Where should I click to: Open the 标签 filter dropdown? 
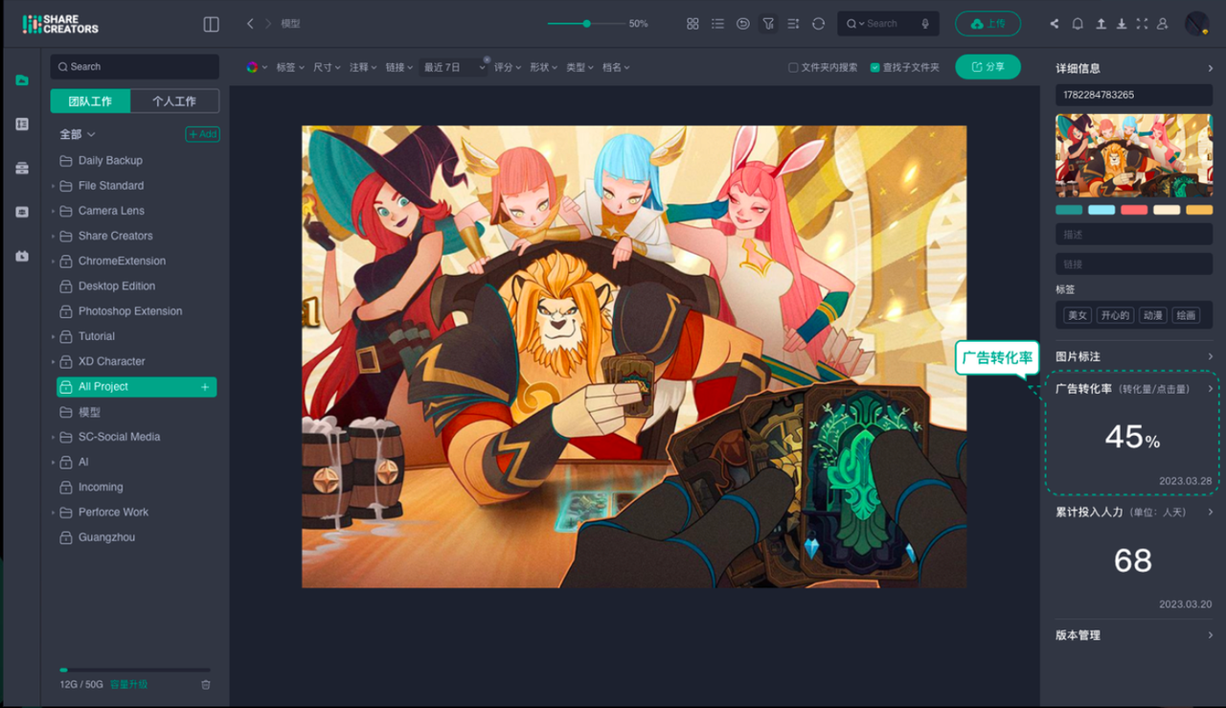(x=290, y=67)
